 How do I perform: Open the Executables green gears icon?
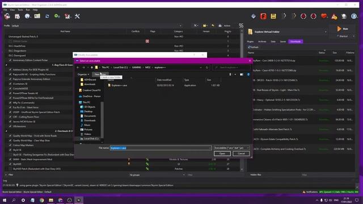pos(57,16)
